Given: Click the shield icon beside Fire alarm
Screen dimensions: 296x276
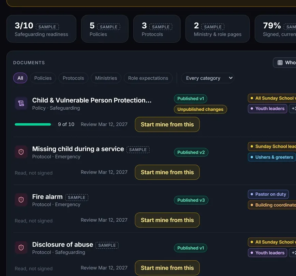Looking at the screenshot, I should point(21,199).
